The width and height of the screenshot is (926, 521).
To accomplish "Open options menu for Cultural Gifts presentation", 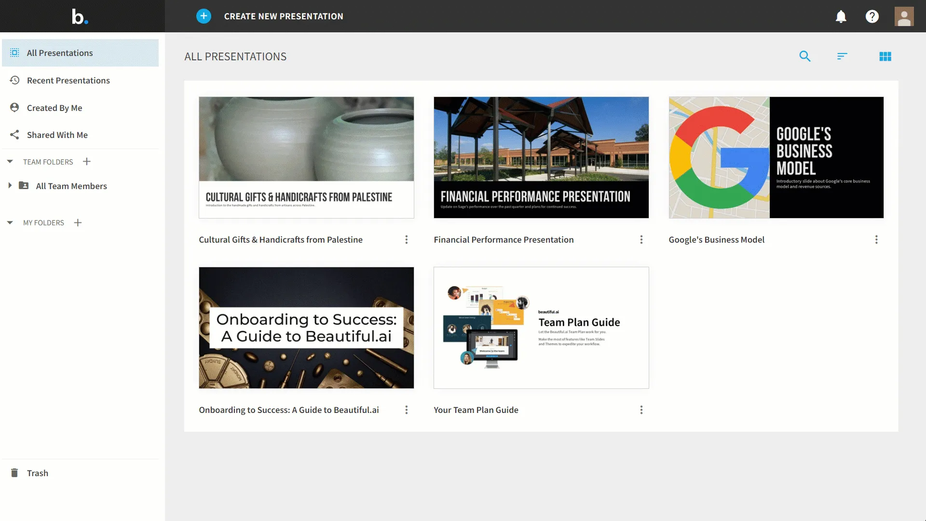I will point(407,240).
